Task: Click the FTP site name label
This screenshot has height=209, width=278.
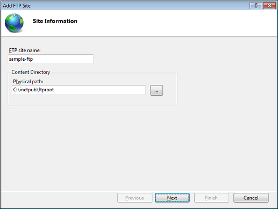Action: (25, 51)
